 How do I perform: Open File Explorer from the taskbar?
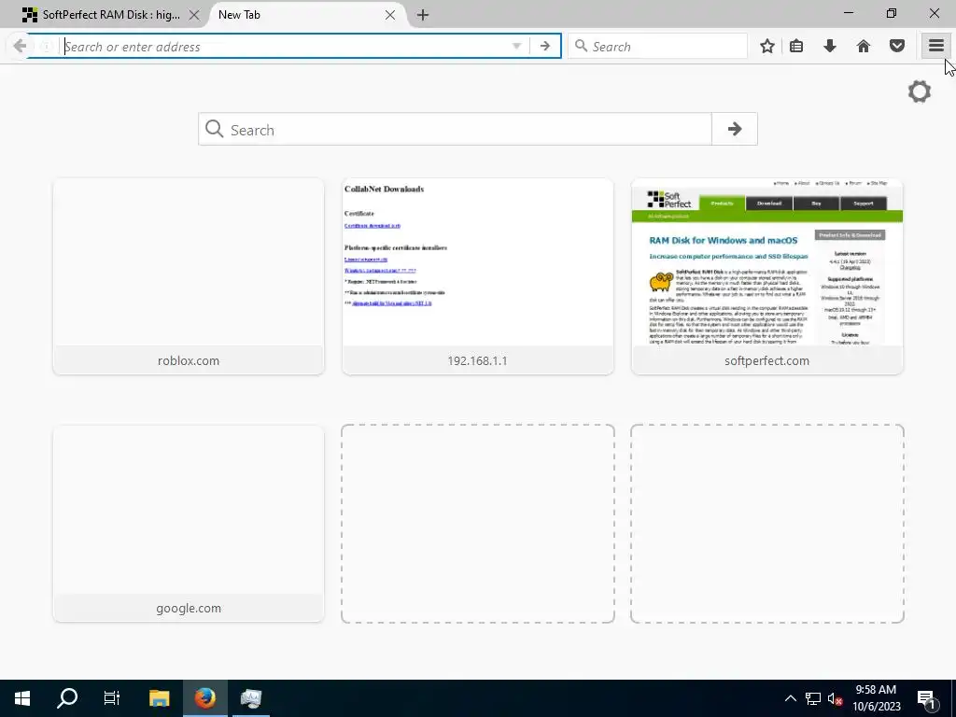(x=159, y=698)
